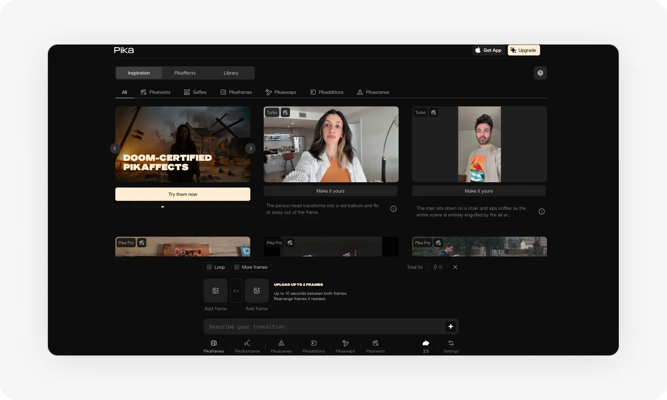Click the Upgrade button

(524, 50)
